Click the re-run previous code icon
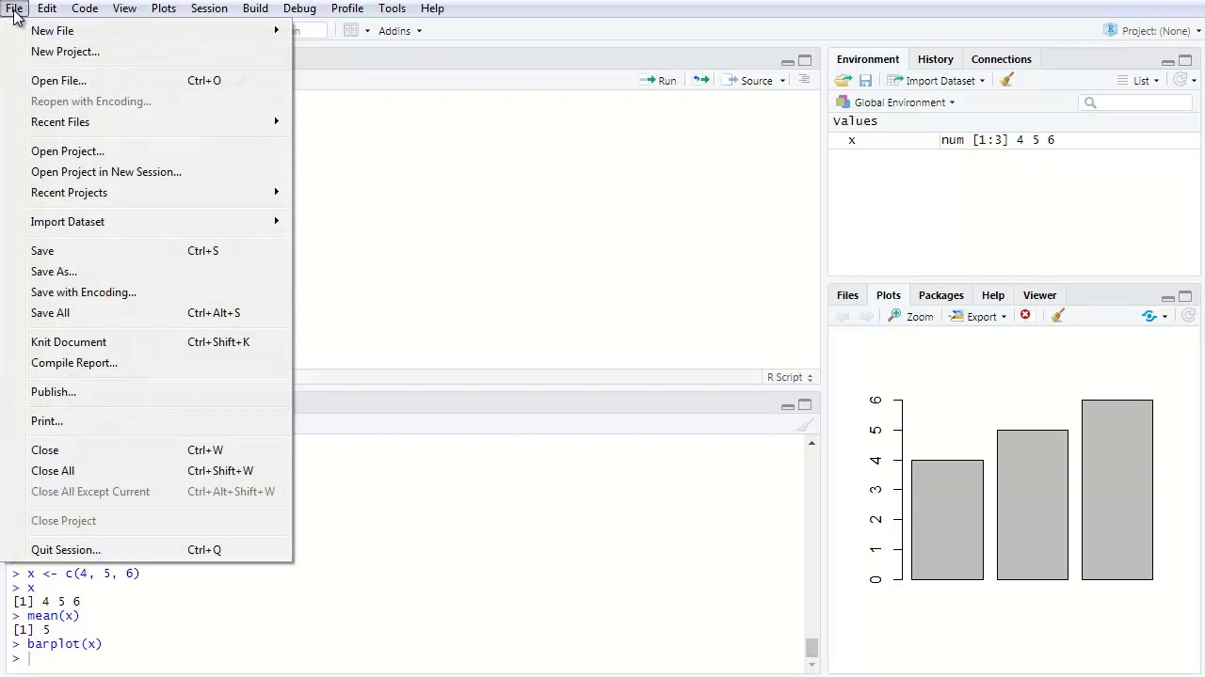The width and height of the screenshot is (1205, 677). pos(700,80)
